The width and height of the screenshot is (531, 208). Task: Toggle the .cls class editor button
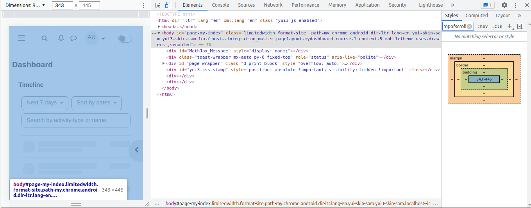pyautogui.click(x=497, y=26)
